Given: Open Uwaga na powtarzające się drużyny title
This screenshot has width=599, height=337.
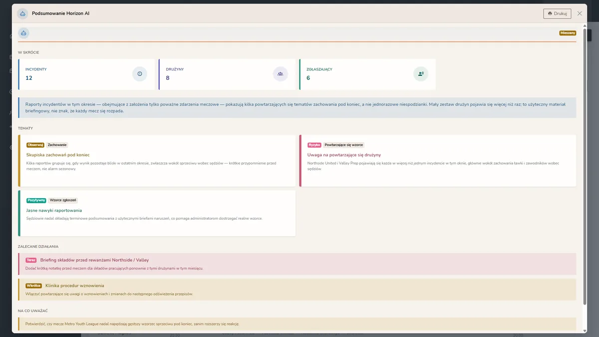Looking at the screenshot, I should (344, 155).
